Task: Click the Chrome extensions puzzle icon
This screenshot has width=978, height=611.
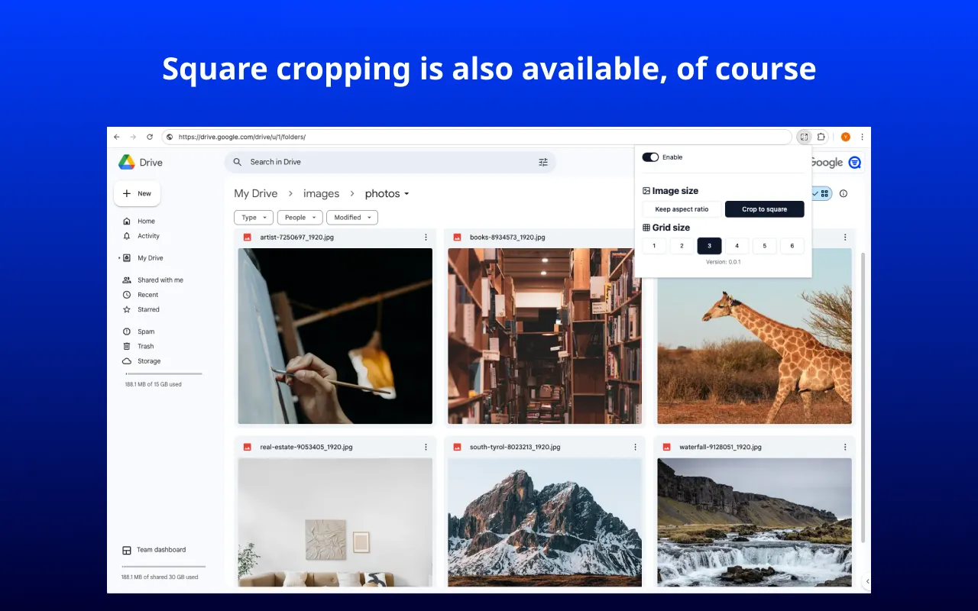Action: tap(821, 137)
